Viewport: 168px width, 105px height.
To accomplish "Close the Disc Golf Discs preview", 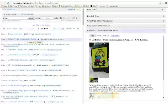I will [x=164, y=16].
